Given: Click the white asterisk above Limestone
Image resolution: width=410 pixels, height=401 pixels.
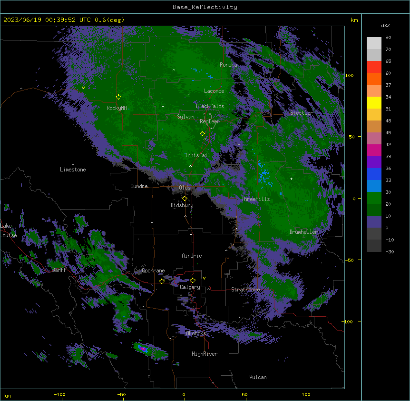Looking at the screenshot, I should 73,165.
